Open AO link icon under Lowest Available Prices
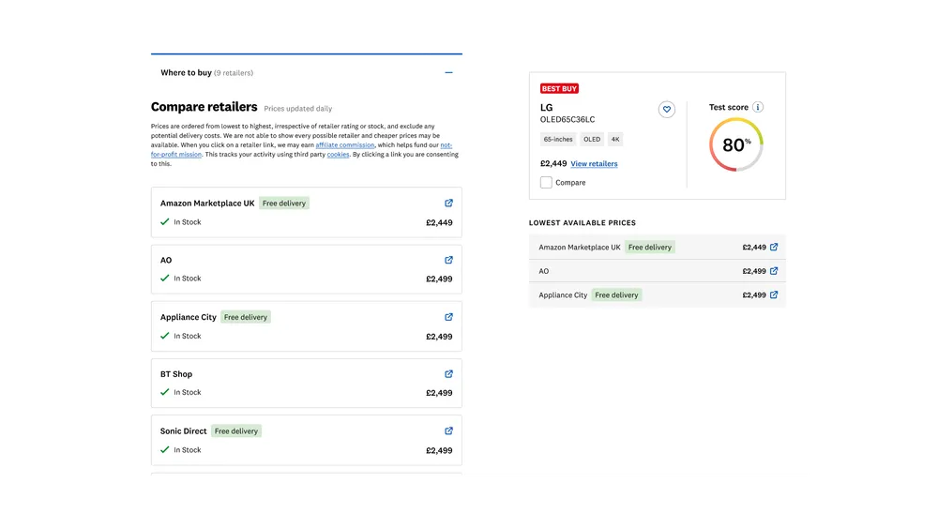 (774, 271)
